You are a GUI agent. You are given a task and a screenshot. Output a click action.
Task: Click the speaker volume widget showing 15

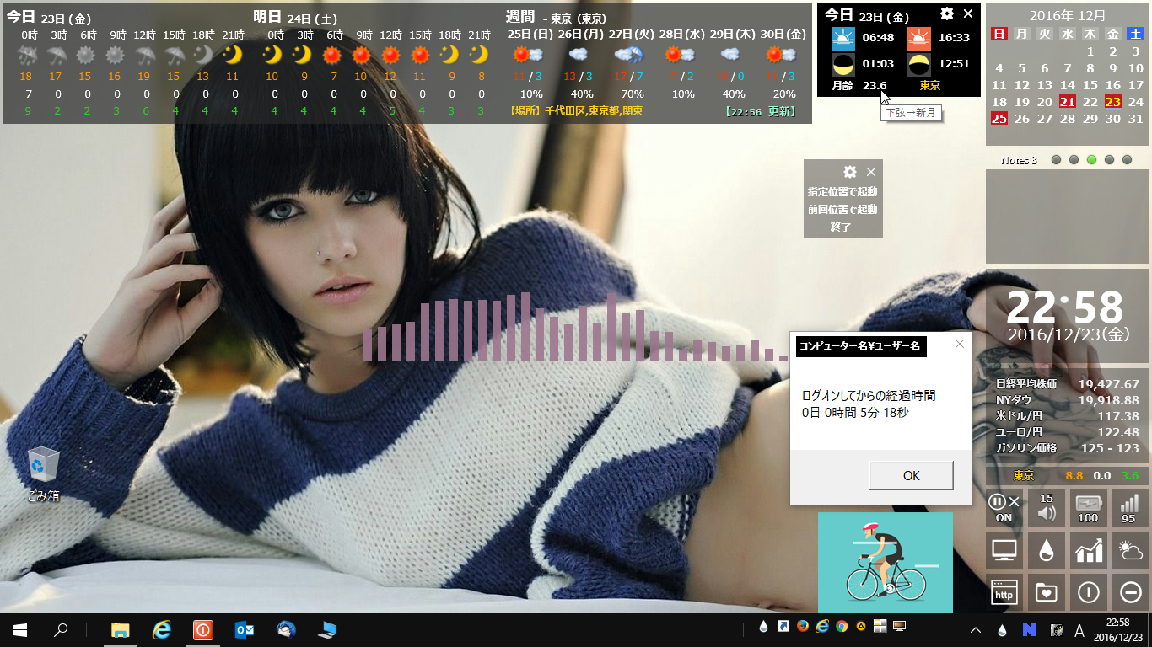(x=1046, y=508)
